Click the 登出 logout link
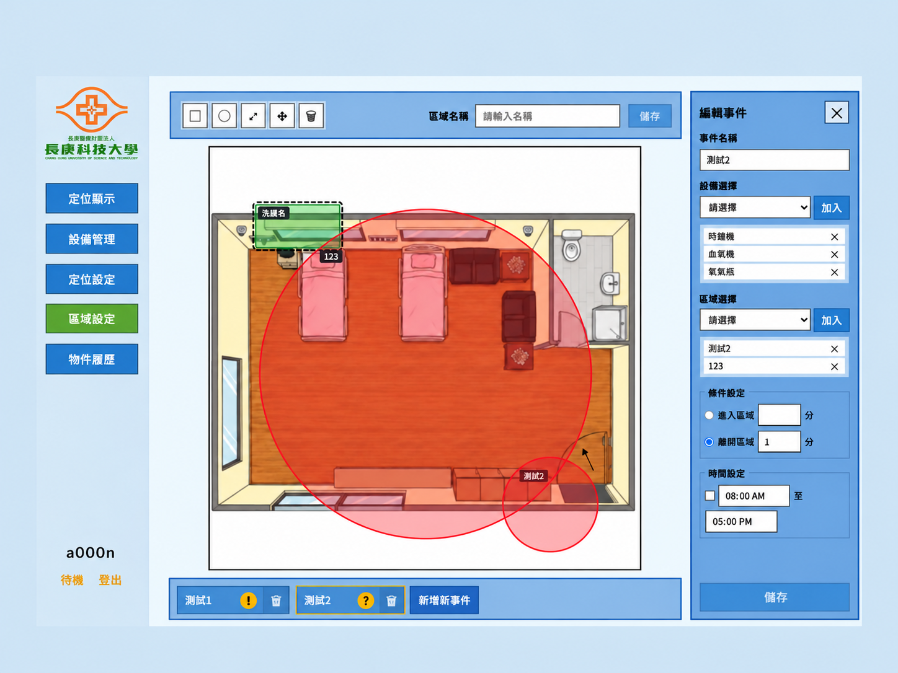The width and height of the screenshot is (898, 673). pyautogui.click(x=110, y=580)
